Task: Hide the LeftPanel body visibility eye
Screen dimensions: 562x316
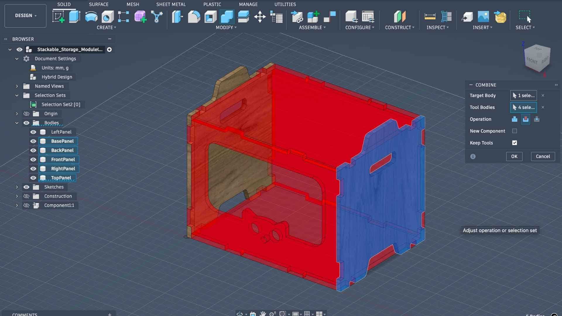Action: click(33, 132)
